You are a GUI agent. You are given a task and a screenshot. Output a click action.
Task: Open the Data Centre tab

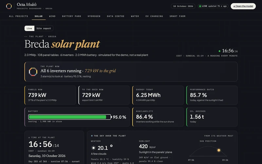tap(116, 16)
